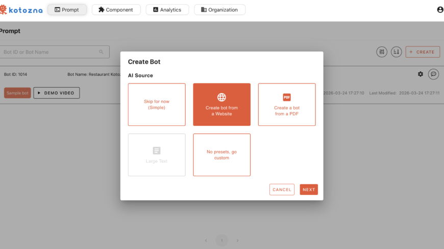Open the chat bubble icon for bot 1014

pos(433,74)
